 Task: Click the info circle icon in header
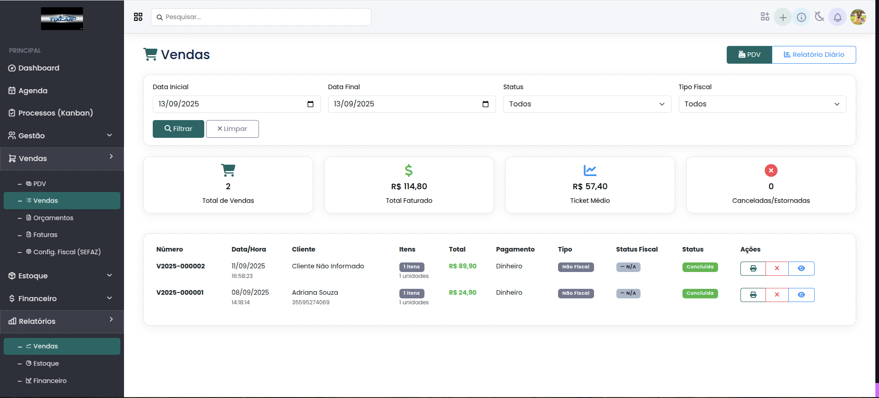click(801, 17)
